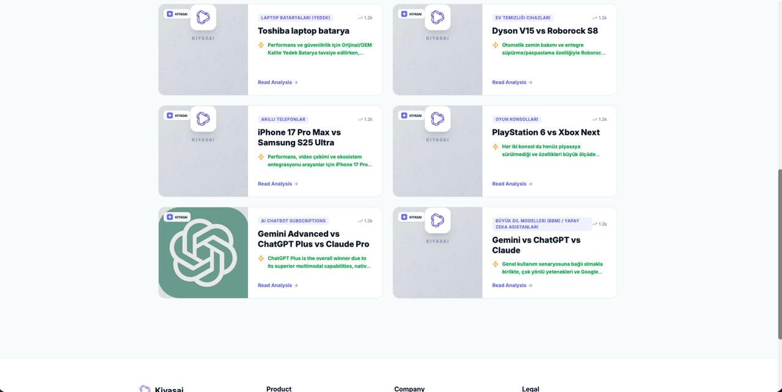Click the page vertical scrollbar thumb
Image resolution: width=782 pixels, height=392 pixels.
tap(779, 254)
